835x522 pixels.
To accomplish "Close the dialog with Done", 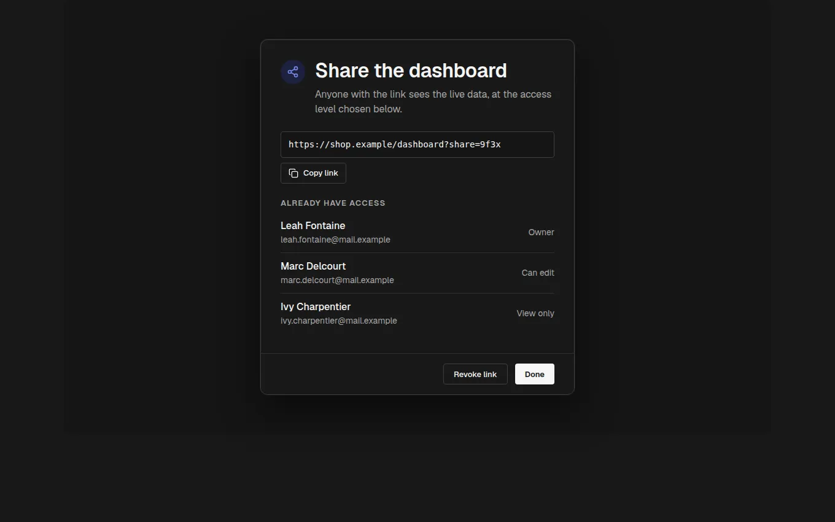I will (x=535, y=374).
